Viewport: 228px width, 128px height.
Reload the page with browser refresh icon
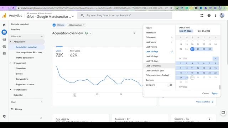click(x=13, y=8)
